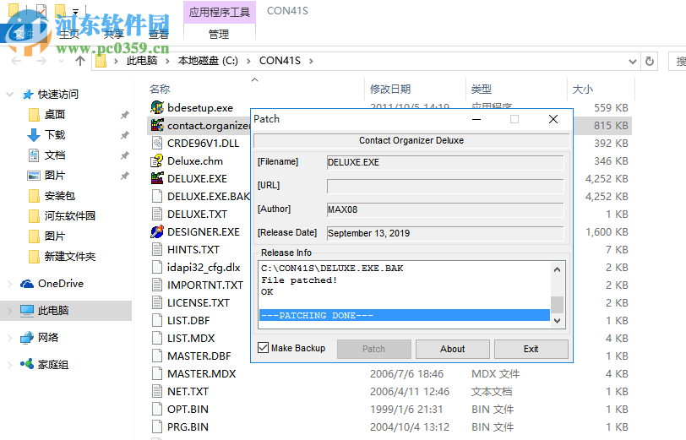686x440 pixels.
Task: Expand breadcrumb chevron after 此电脑
Action: 167,61
